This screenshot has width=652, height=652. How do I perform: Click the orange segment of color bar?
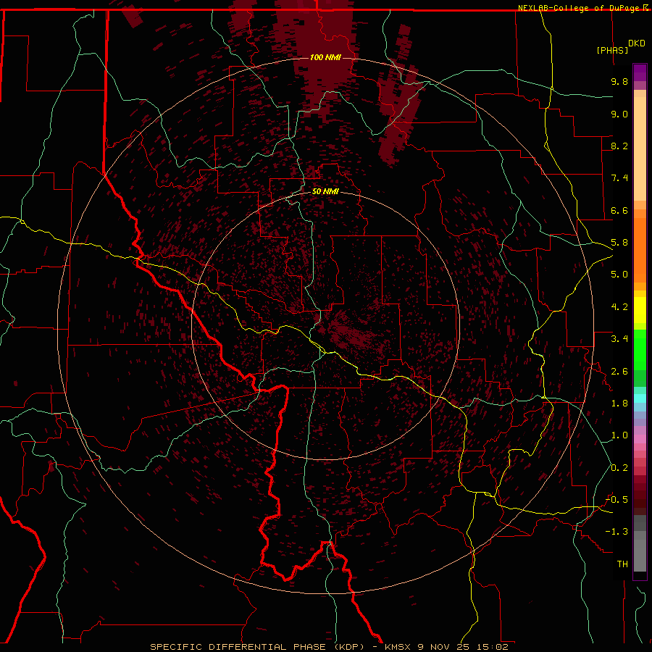(x=640, y=249)
